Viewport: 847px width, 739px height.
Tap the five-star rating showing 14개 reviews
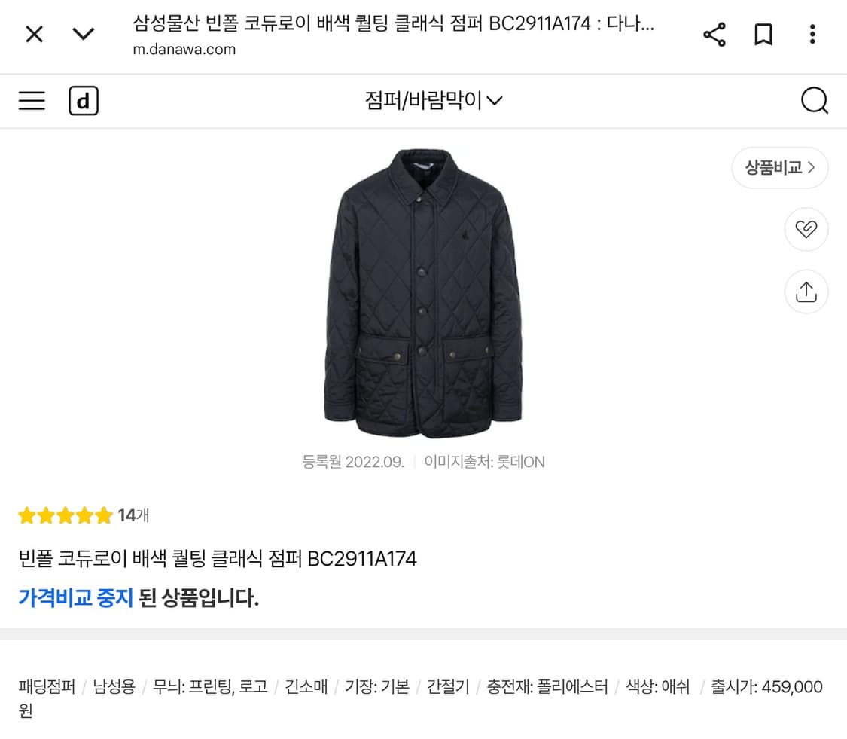coord(83,515)
